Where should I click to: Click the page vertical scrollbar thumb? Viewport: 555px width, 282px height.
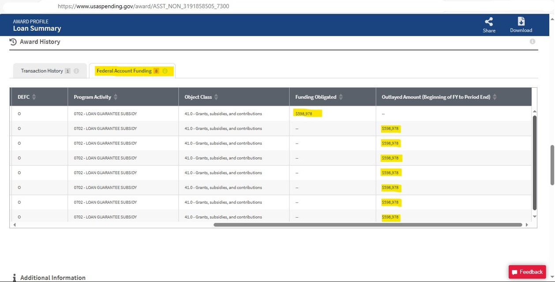tap(552, 165)
